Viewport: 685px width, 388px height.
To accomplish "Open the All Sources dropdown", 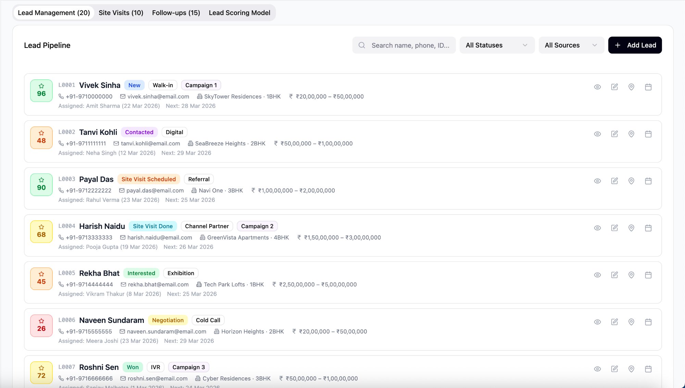I will click(x=571, y=45).
